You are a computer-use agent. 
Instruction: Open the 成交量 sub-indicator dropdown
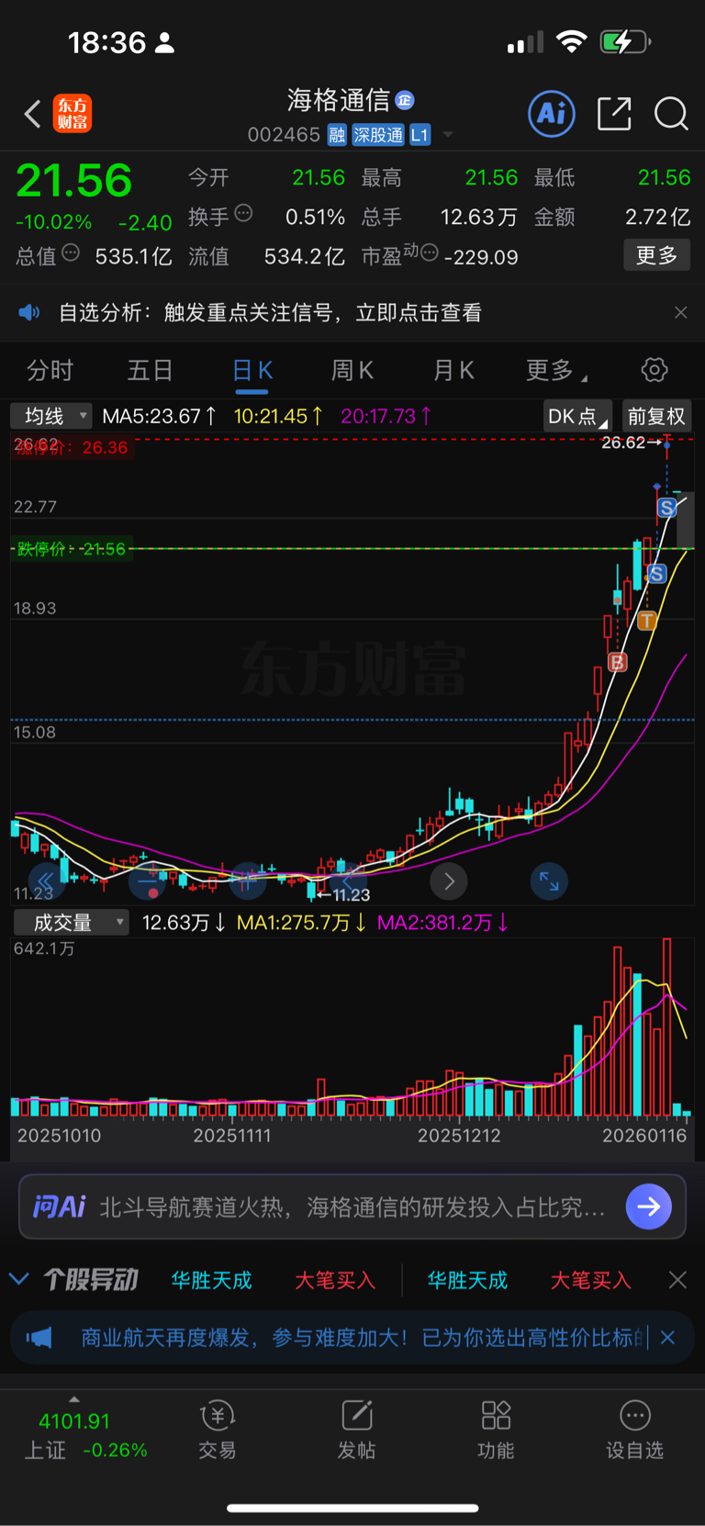tap(72, 922)
